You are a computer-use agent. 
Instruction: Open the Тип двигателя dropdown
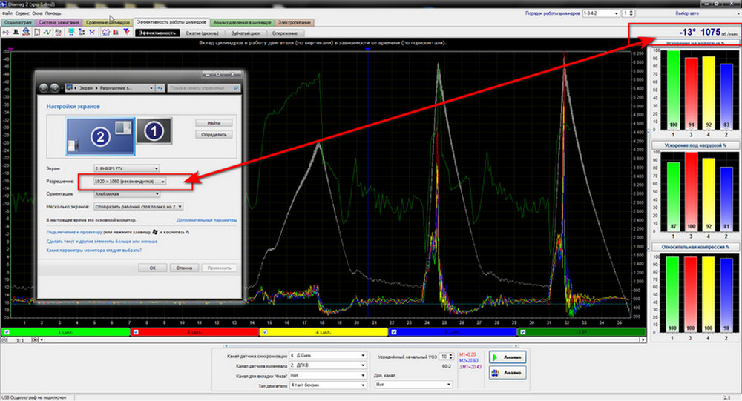point(328,385)
